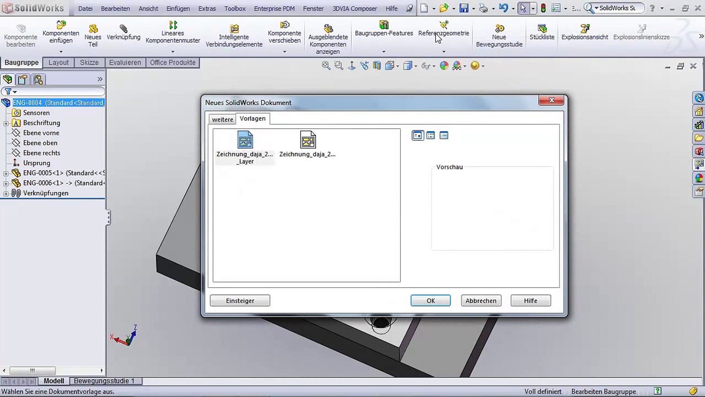Open Referenzgeometrie dropdown arrow
This screenshot has height=397, width=705.
pyautogui.click(x=444, y=52)
